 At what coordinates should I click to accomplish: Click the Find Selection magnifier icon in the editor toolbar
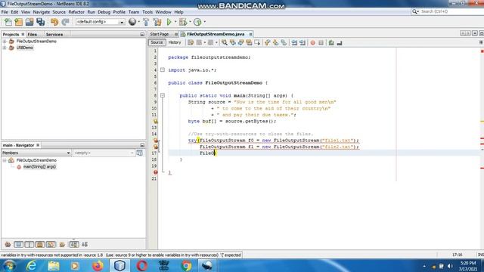(225, 43)
